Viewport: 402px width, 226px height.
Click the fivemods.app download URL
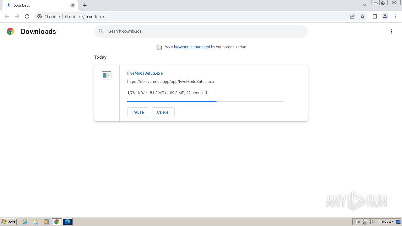pos(171,81)
